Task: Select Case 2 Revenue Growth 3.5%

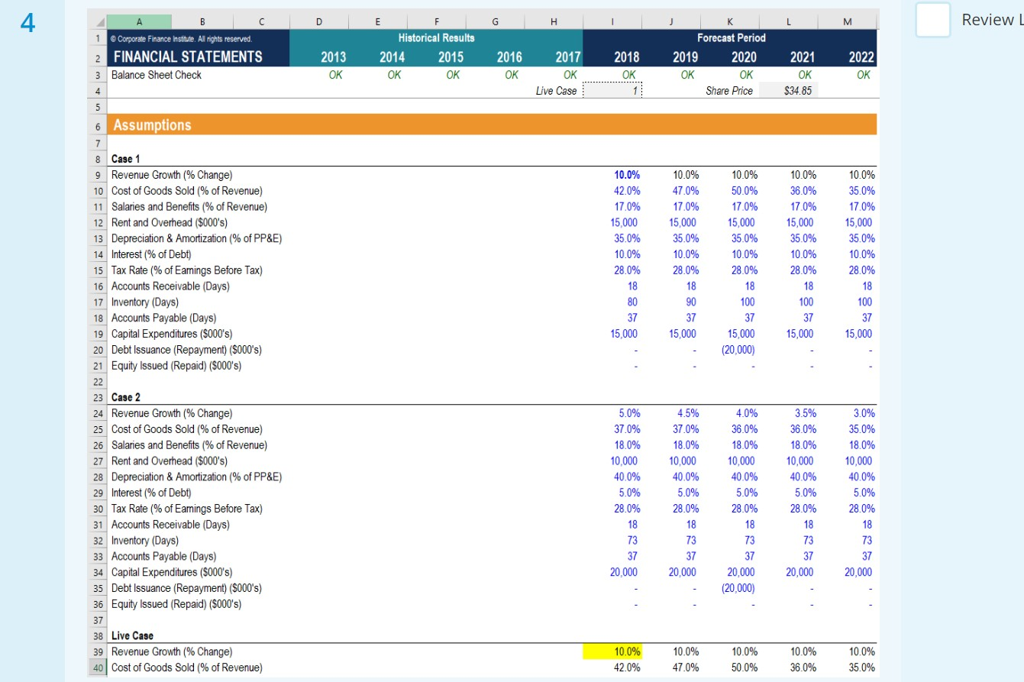Action: [805, 413]
